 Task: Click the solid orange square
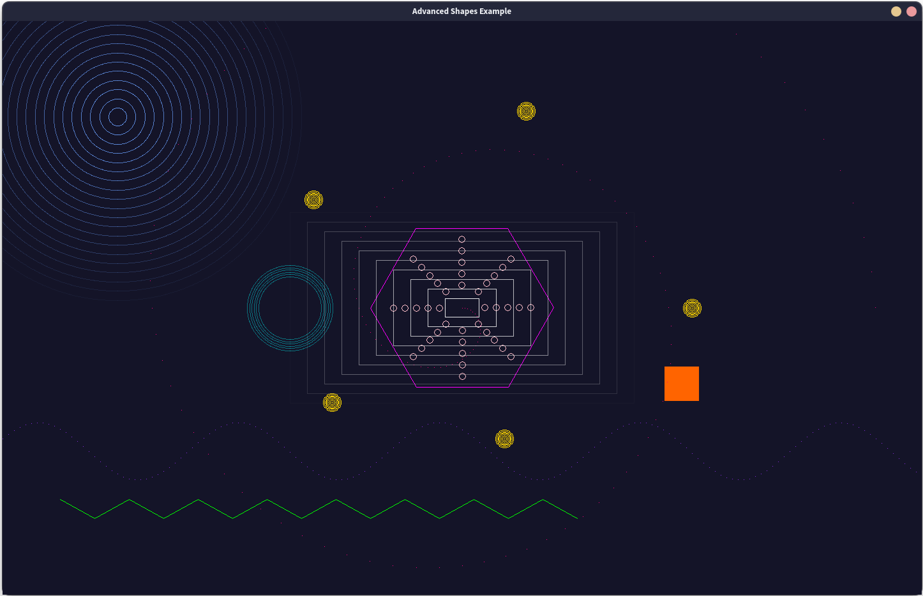681,384
